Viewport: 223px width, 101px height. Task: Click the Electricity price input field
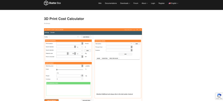[x=69, y=66]
